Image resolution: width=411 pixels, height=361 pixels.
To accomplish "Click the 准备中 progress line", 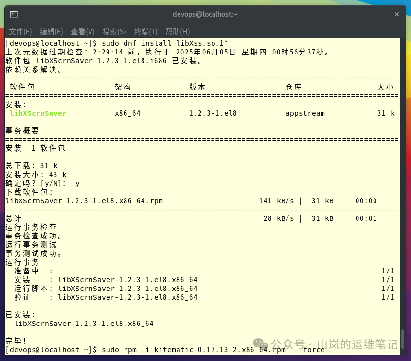I will click(x=204, y=271).
